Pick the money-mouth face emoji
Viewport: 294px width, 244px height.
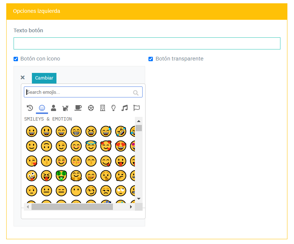pos(61,176)
